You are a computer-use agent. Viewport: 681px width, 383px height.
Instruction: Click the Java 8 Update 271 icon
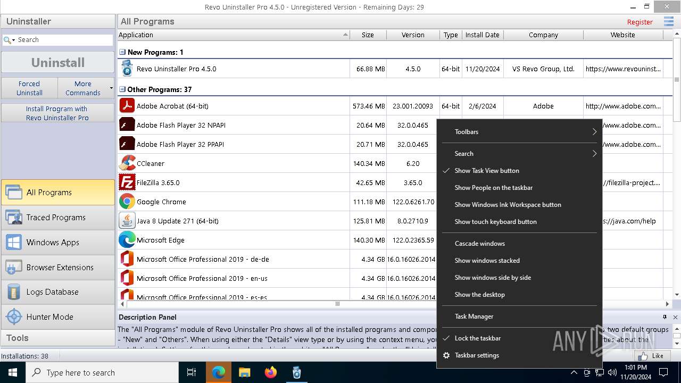(x=127, y=221)
